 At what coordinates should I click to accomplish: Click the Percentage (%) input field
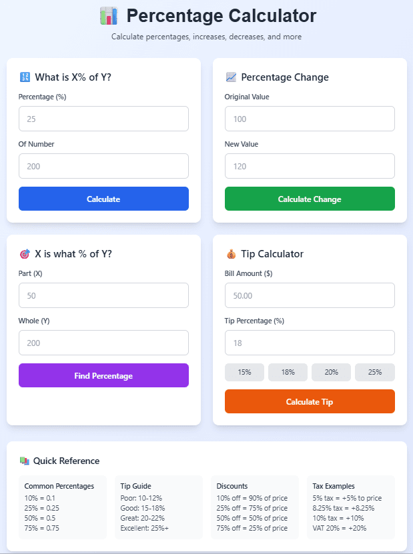(103, 119)
